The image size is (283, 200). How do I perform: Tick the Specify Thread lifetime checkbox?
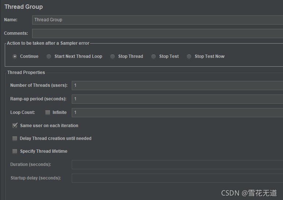pos(15,151)
